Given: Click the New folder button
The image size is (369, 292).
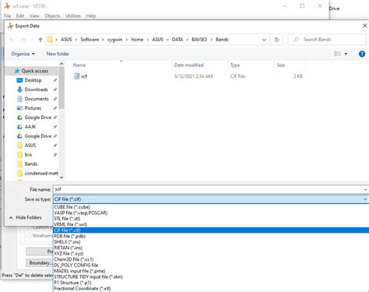Looking at the screenshot, I should pos(58,54).
